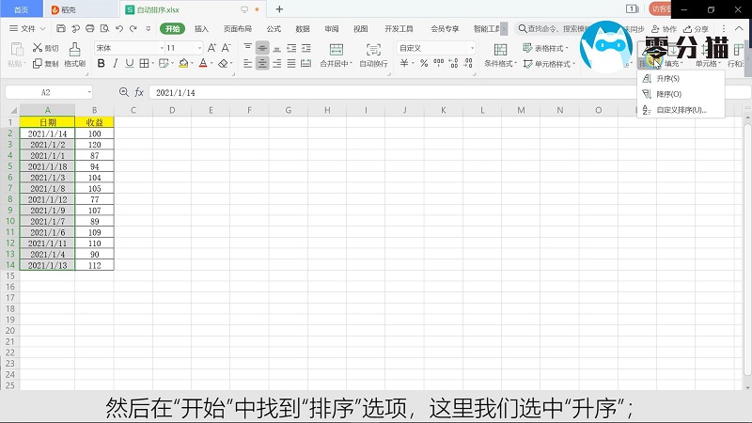Click the red font color swatch
This screenshot has width=752, height=423.
tap(203, 64)
